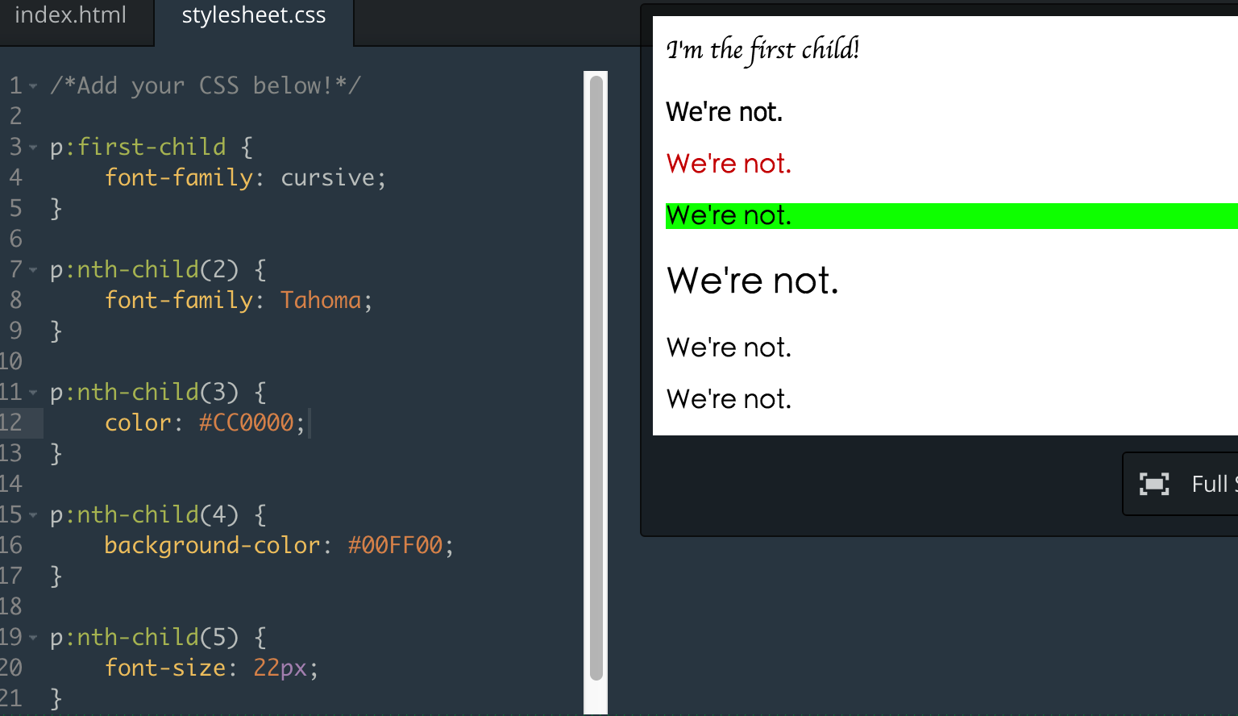Click 'I'm the first child!' preview text
This screenshot has width=1238, height=716.
pyautogui.click(x=762, y=49)
